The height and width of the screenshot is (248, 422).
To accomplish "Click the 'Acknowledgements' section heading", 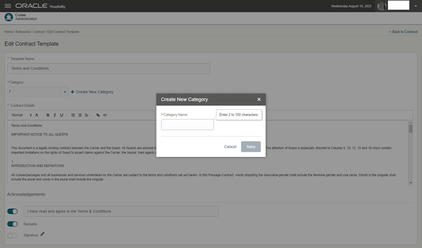I will 26,195.
